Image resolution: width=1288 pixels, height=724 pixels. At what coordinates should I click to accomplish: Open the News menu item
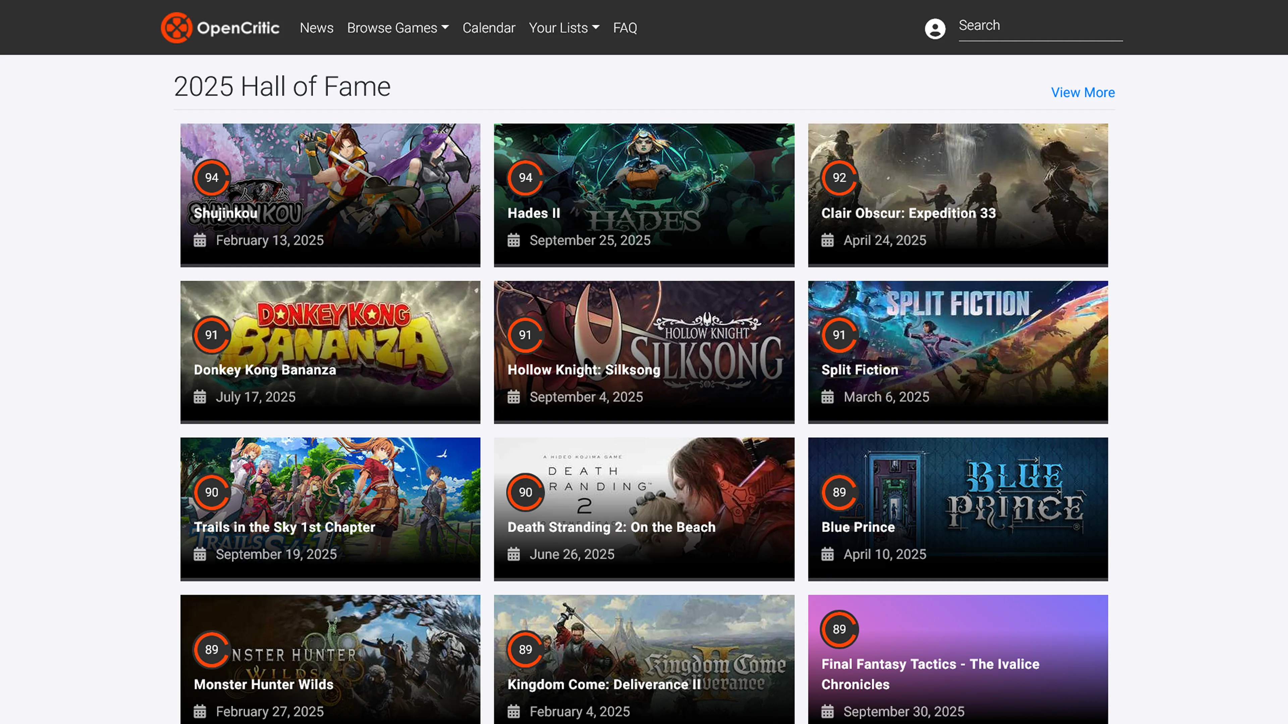(317, 28)
